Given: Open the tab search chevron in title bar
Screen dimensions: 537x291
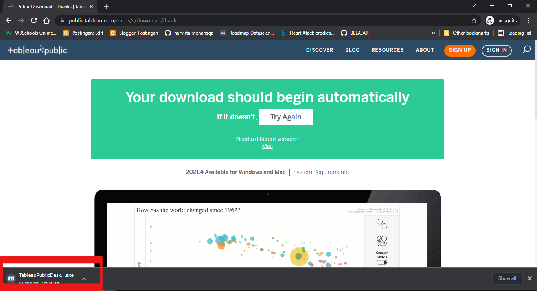Looking at the screenshot, I should pos(474,6).
